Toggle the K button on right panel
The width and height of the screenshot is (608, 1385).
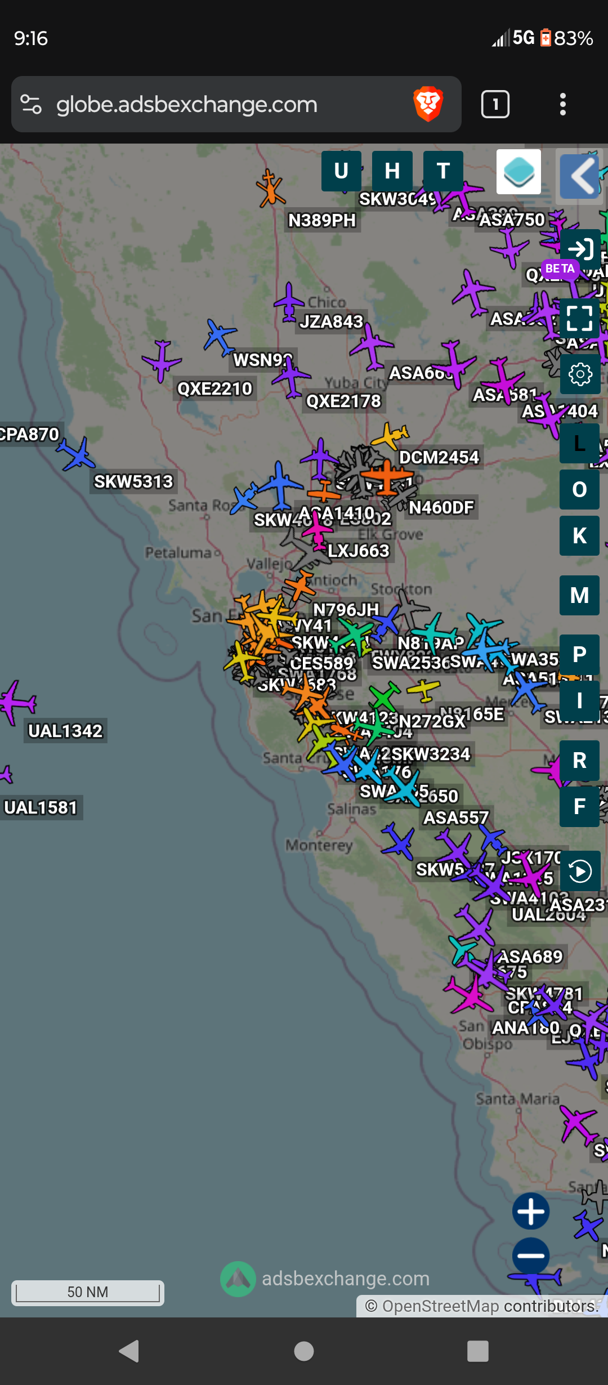coord(580,536)
